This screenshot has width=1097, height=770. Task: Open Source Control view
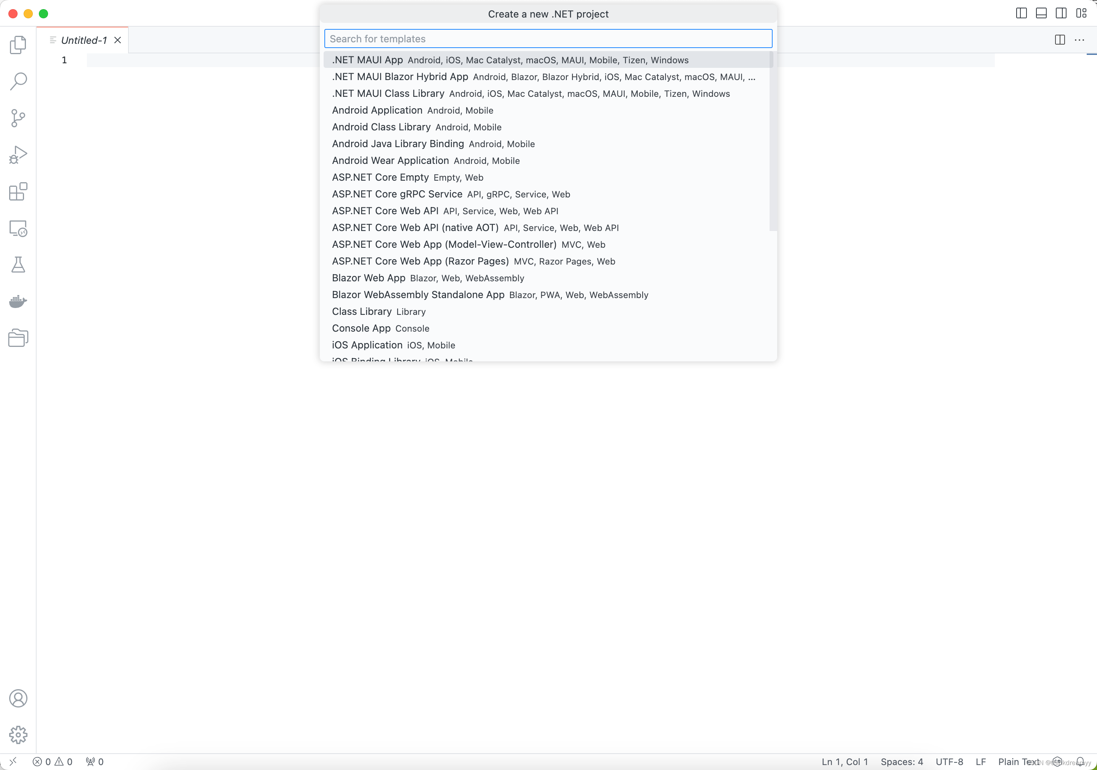pyautogui.click(x=18, y=118)
